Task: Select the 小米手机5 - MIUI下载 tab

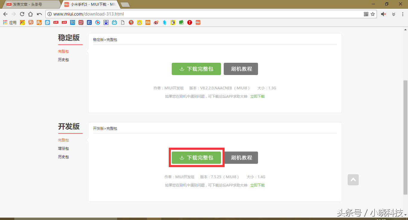Action: (90, 4)
